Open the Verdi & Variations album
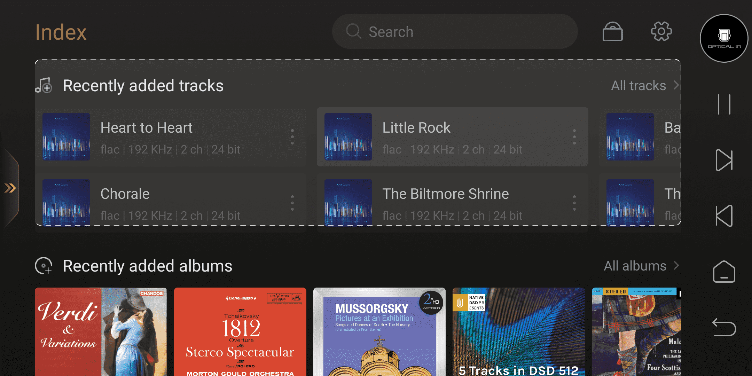The width and height of the screenshot is (752, 376). [x=101, y=332]
